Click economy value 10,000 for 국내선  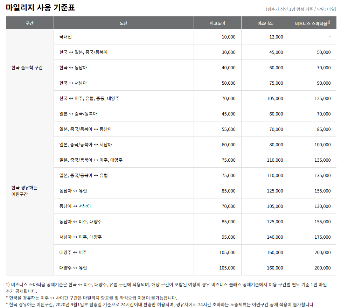pos(229,37)
